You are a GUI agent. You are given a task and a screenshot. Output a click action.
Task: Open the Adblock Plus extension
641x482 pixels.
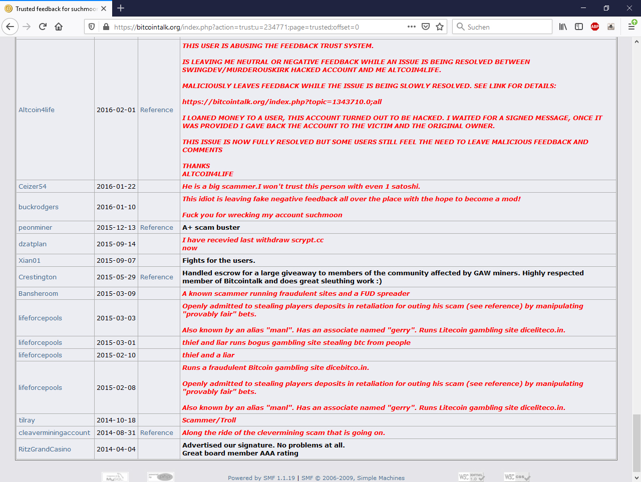point(595,27)
